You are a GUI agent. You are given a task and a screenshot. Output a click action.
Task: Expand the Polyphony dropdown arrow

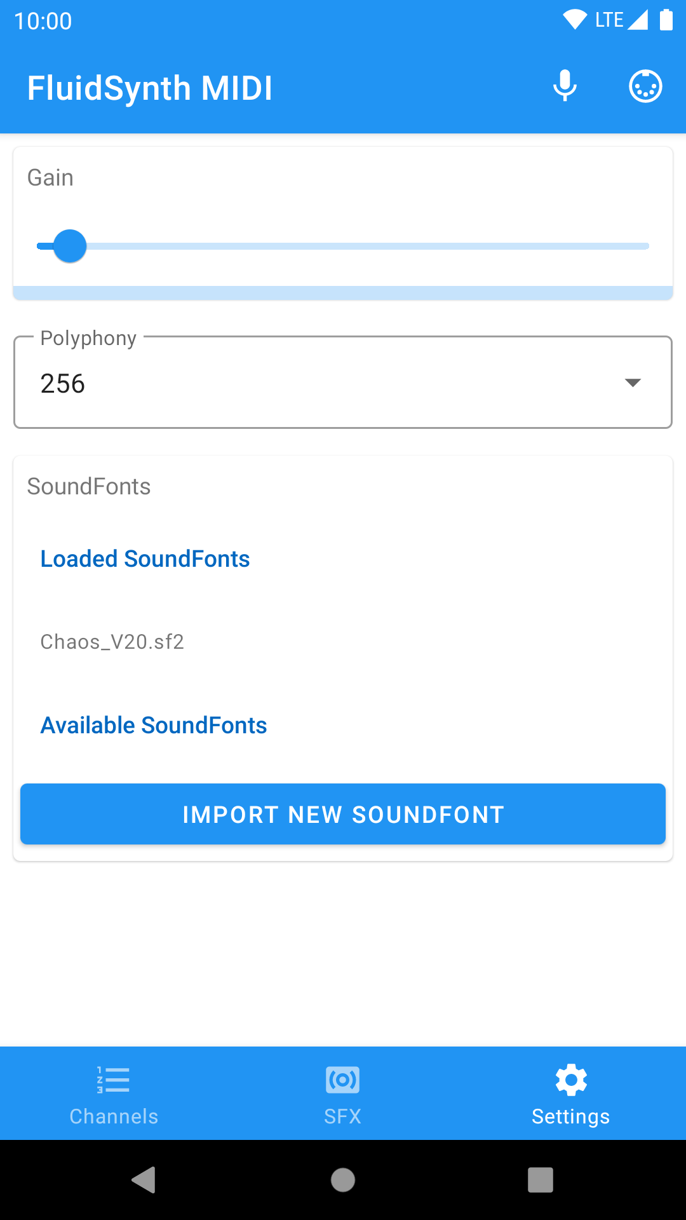pyautogui.click(x=633, y=383)
